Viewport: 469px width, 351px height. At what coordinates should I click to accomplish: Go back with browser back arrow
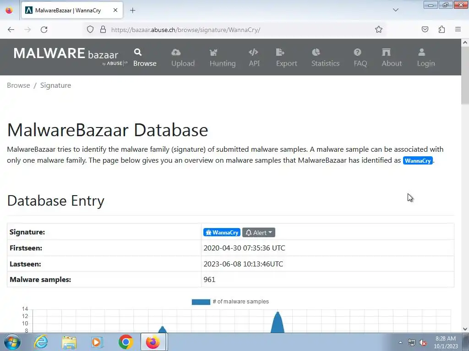tap(11, 30)
